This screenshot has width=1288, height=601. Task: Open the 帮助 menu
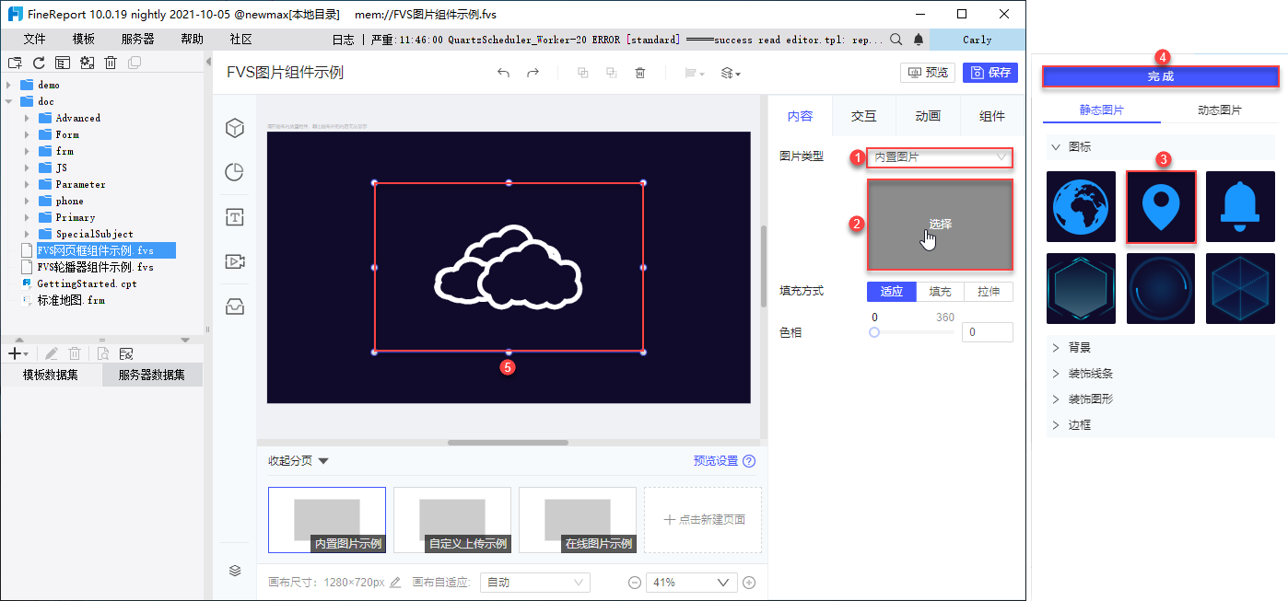193,40
